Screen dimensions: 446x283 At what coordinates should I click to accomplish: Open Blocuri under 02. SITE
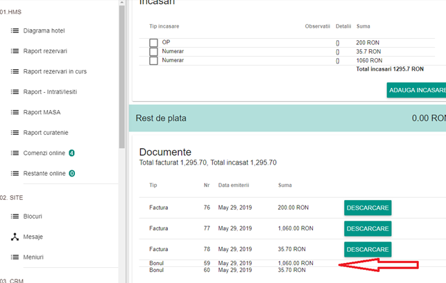(x=33, y=217)
